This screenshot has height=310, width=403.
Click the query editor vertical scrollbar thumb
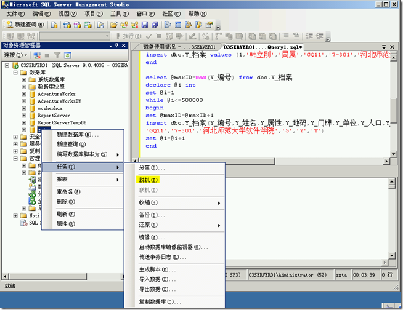coord(394,111)
